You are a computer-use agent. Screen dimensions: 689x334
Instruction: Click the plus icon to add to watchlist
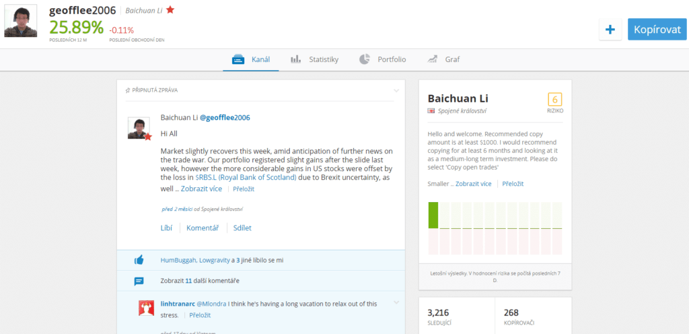(x=610, y=30)
